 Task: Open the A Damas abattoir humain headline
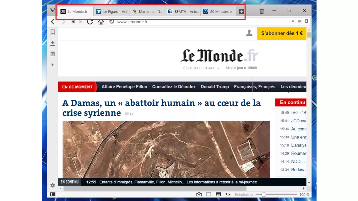pos(161,108)
